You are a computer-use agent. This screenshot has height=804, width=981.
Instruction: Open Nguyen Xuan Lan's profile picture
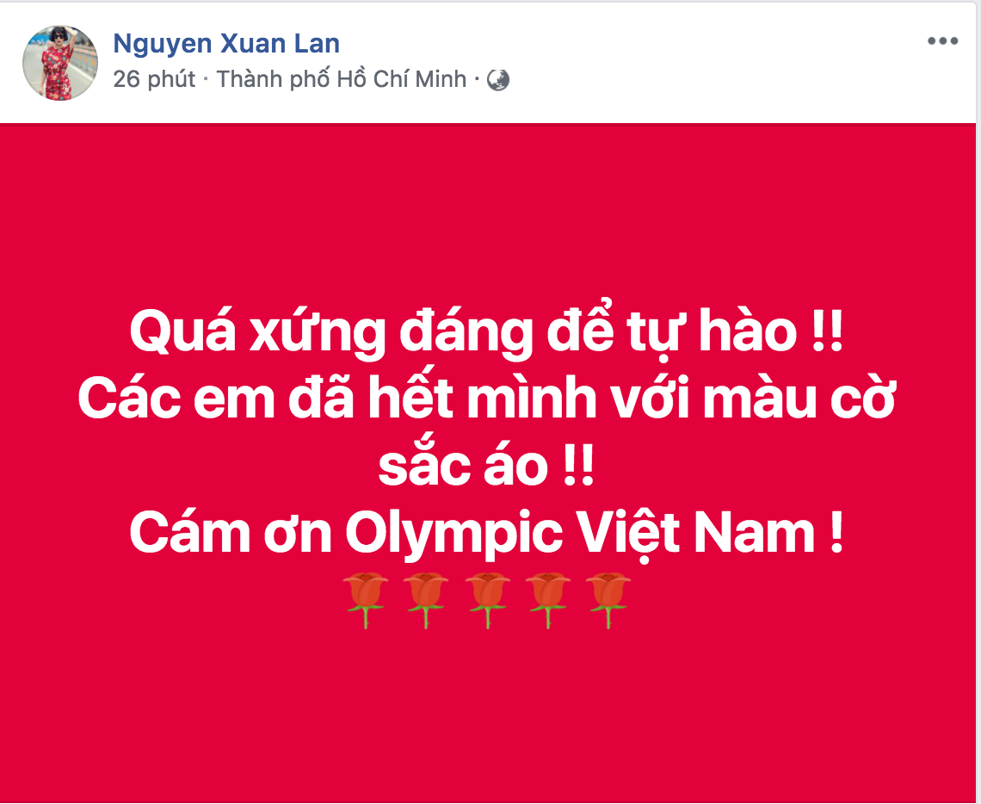[x=60, y=63]
